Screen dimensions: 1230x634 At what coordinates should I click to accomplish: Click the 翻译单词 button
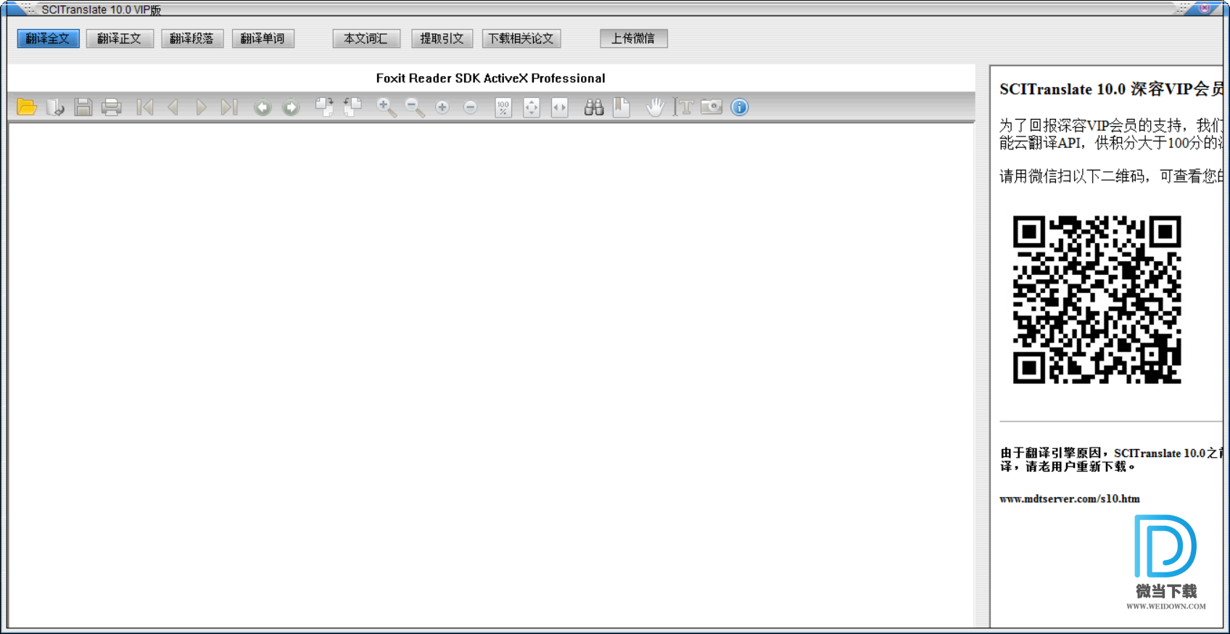(263, 38)
